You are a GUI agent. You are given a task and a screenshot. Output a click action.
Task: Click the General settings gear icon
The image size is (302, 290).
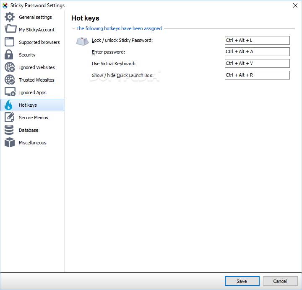[10, 17]
